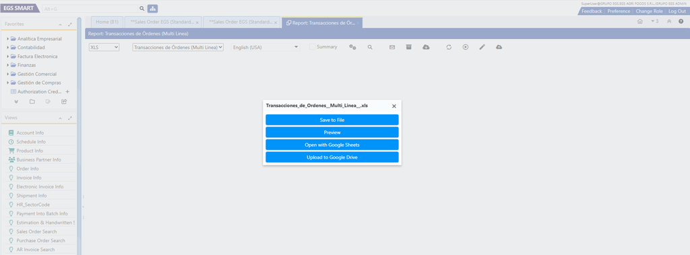Viewport: 690px width, 255px height.
Task: Open the Invoice Info view
Action: 28,178
